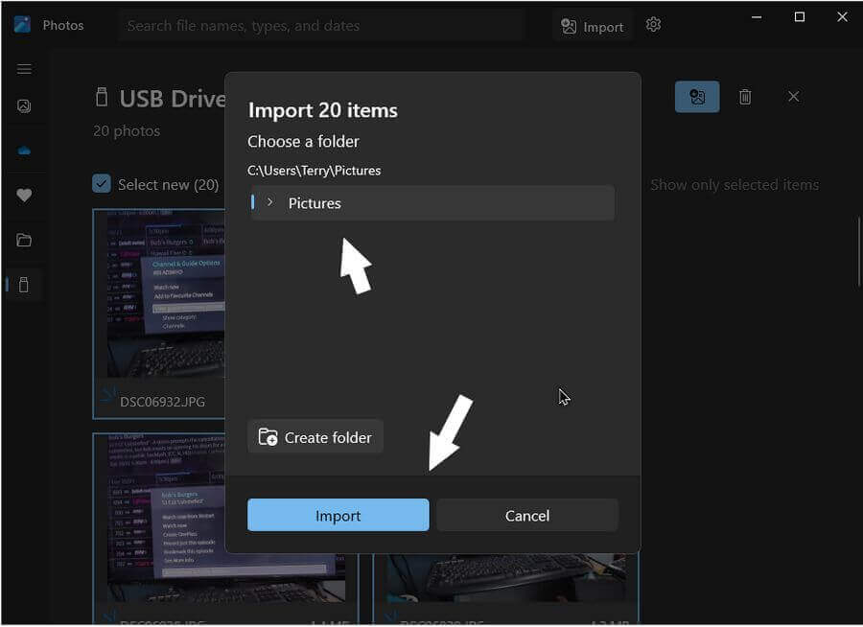Click the trash delete icon near USB Drive
This screenshot has height=627, width=863.
[x=745, y=97]
